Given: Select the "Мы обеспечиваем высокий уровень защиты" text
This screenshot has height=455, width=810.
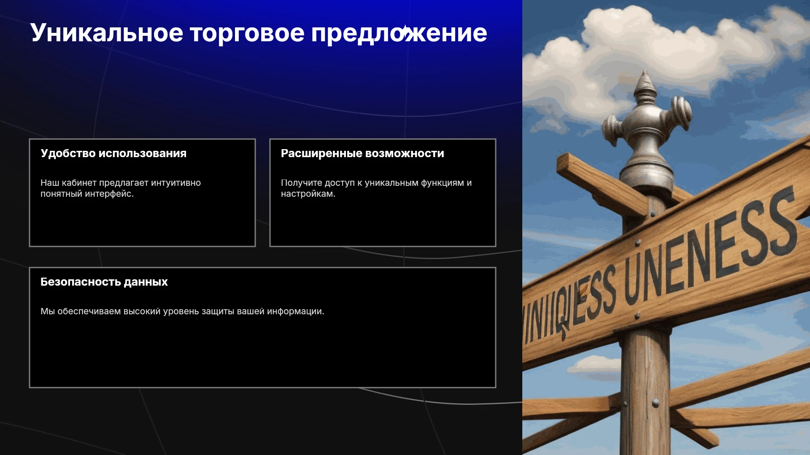Looking at the screenshot, I should [x=182, y=311].
